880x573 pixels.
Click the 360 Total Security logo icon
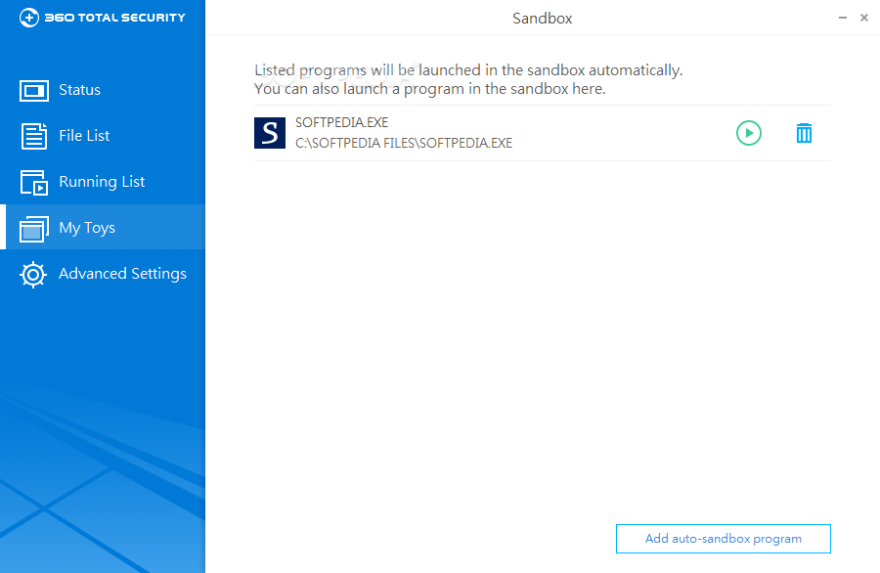[x=29, y=18]
